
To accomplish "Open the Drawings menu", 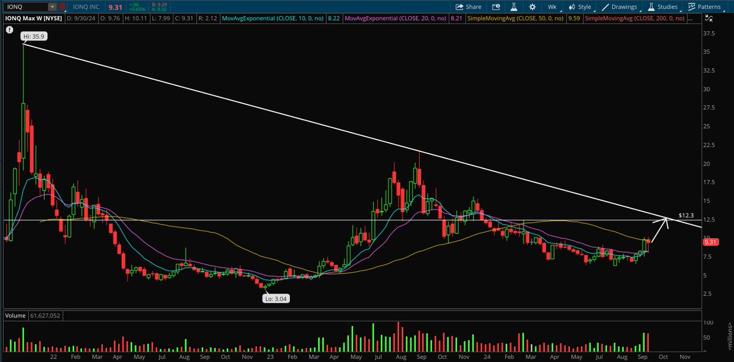I will click(x=619, y=7).
